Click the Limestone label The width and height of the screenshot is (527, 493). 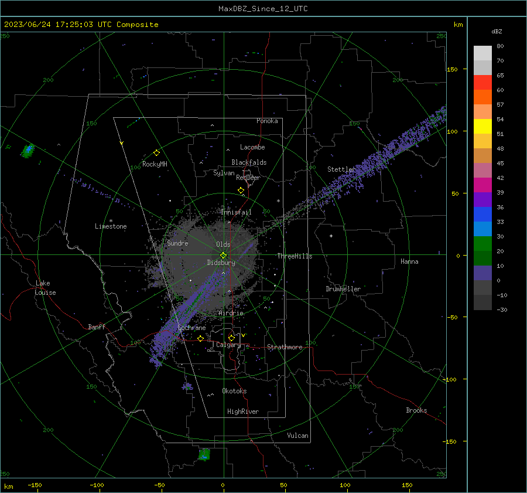[x=111, y=226]
